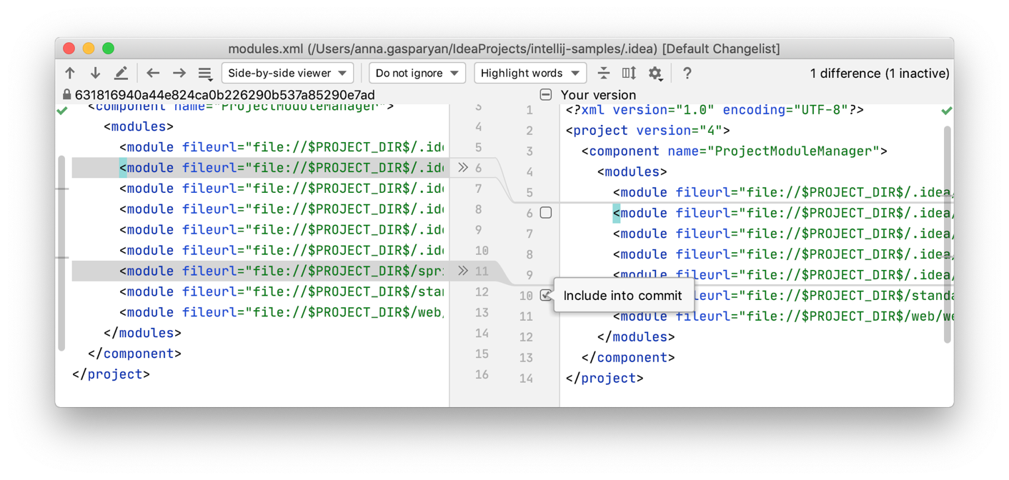The width and height of the screenshot is (1009, 480).
Task: Click the green checkmark above Your version
Action: point(947,110)
